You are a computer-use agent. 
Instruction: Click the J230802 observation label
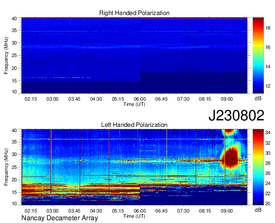[x=236, y=116]
